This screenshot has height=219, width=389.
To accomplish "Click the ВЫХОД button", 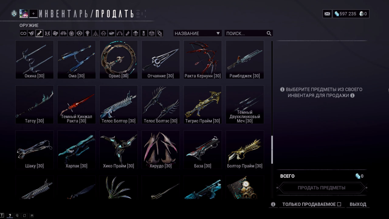I will (x=358, y=204).
